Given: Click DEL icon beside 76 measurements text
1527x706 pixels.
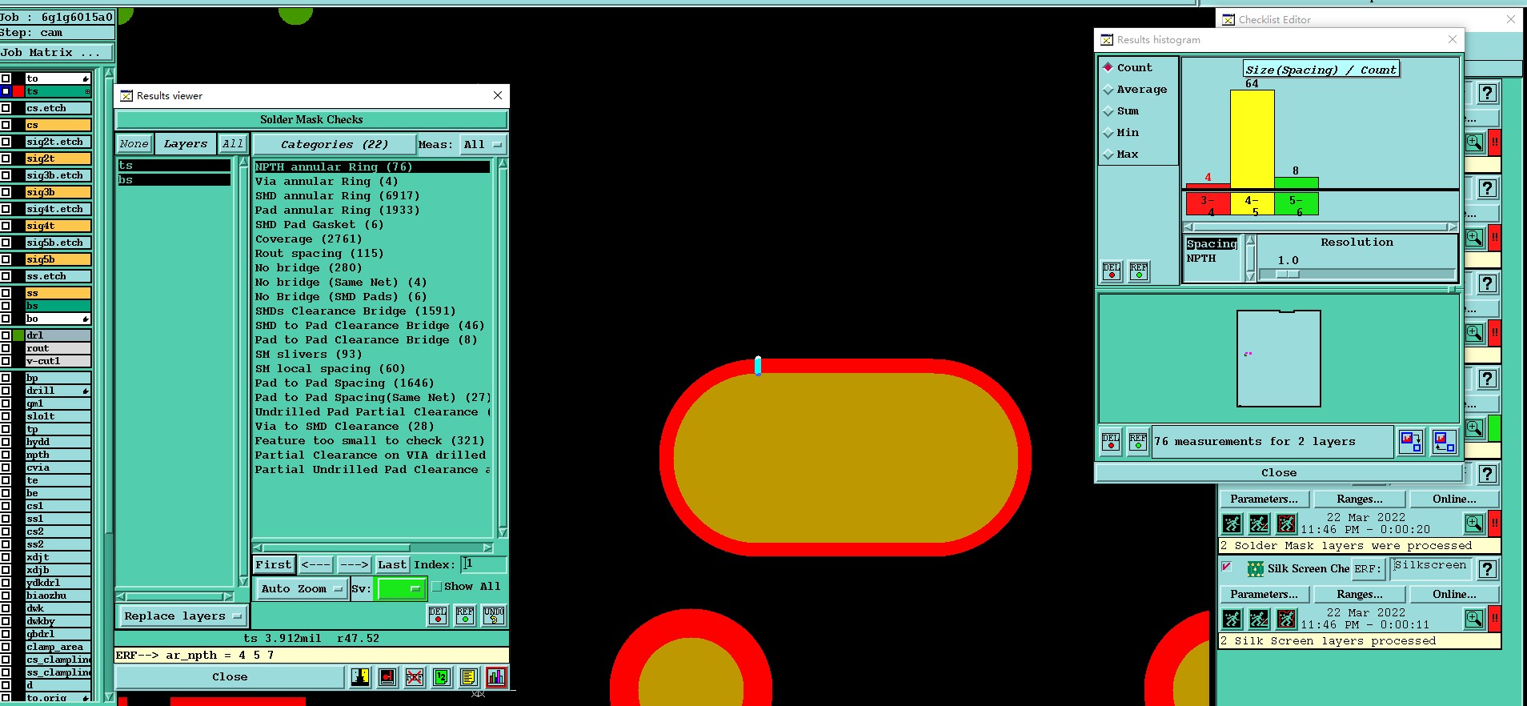Looking at the screenshot, I should point(1111,442).
